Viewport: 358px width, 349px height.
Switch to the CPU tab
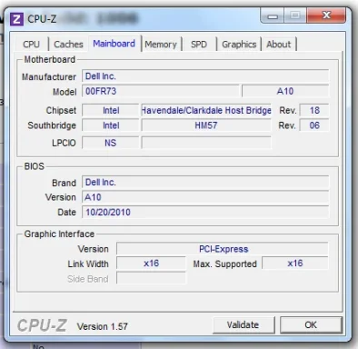32,45
